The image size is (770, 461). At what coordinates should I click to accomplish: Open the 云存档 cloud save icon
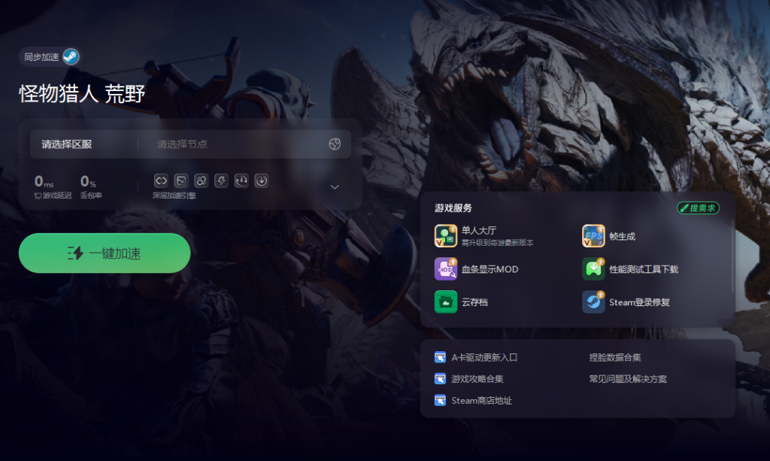[446, 302]
